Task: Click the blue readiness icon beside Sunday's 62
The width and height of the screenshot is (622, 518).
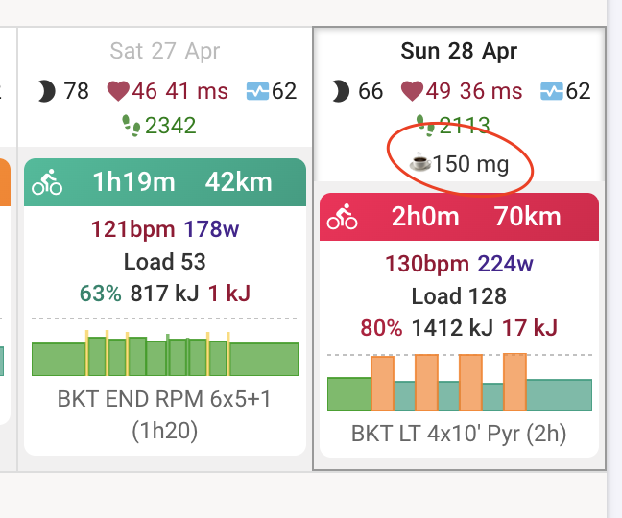Action: pyautogui.click(x=552, y=91)
